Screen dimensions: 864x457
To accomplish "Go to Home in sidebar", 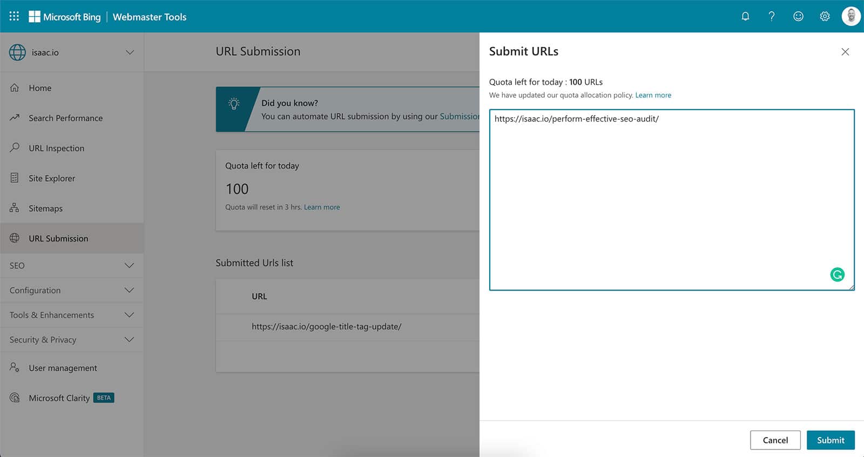I will point(72,88).
